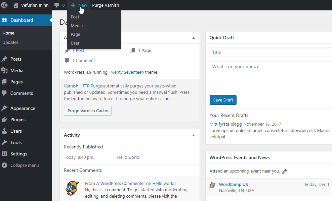Select Post from the New dropdown
The height and width of the screenshot is (201, 332).
[x=75, y=17]
